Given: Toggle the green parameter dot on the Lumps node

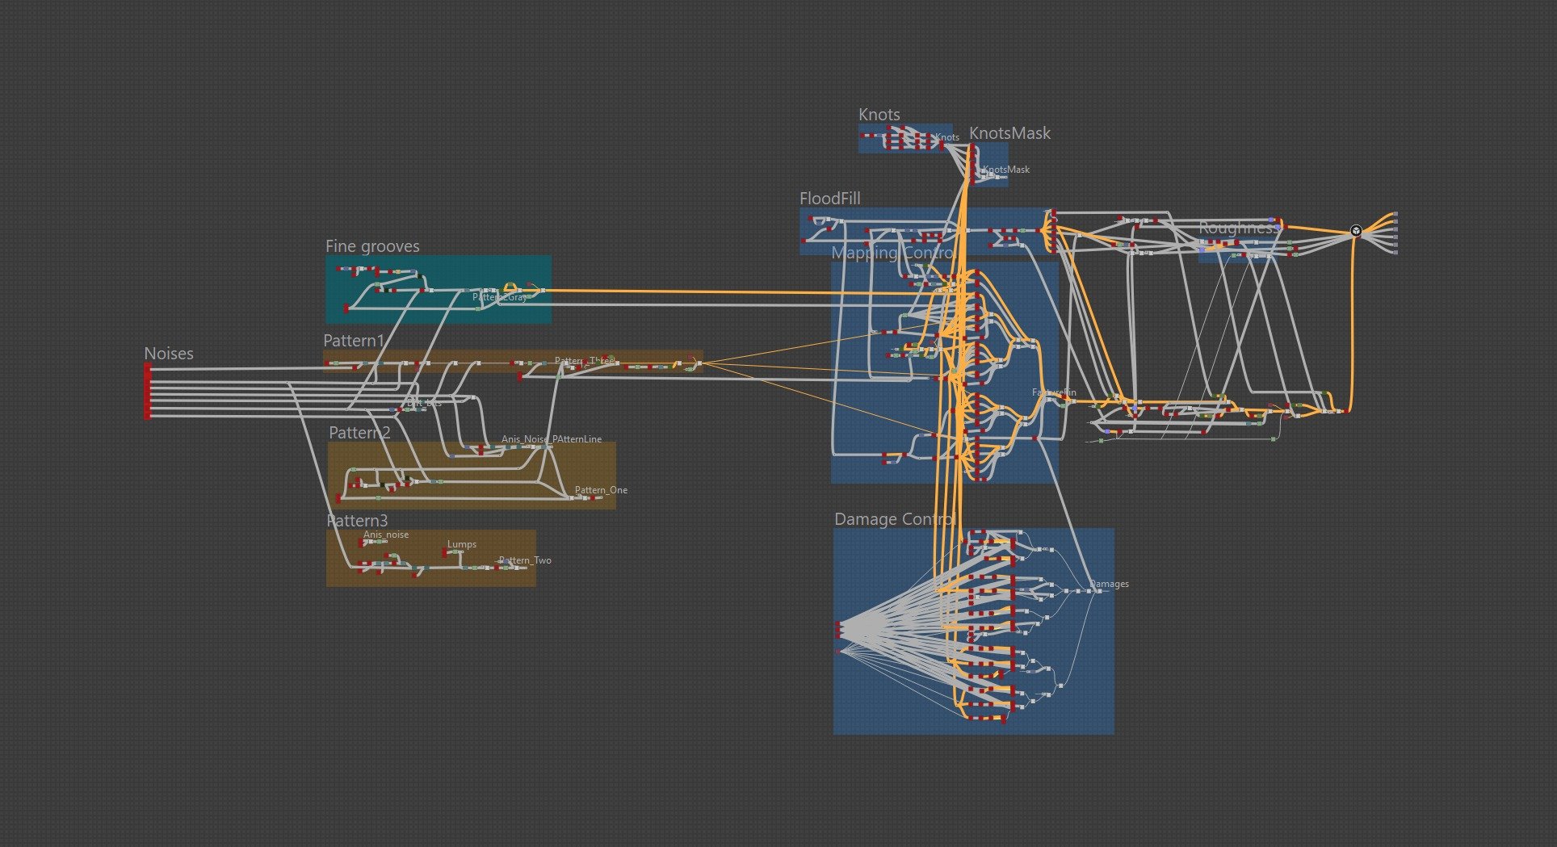Looking at the screenshot, I should click(x=455, y=551).
